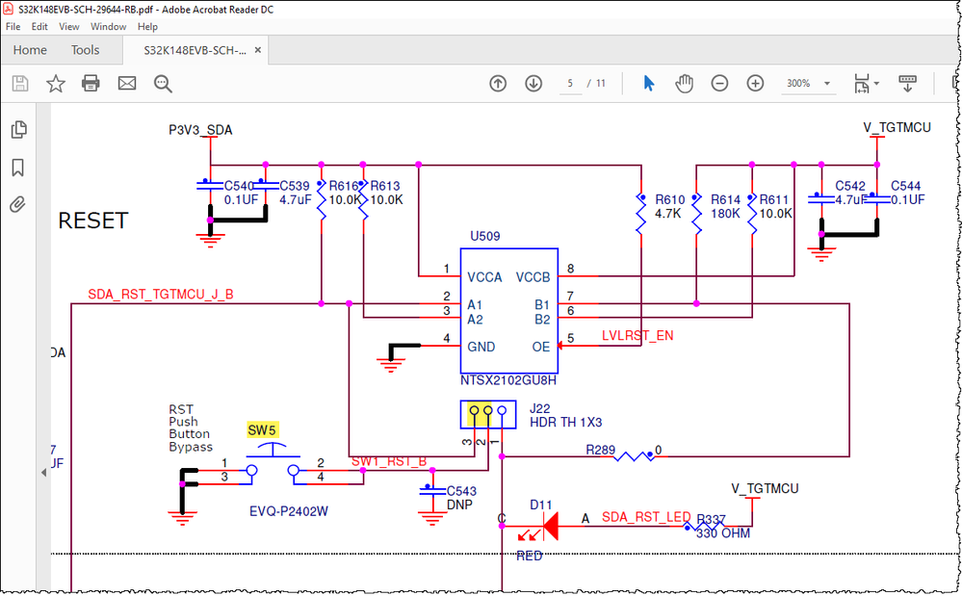This screenshot has width=962, height=596.
Task: Save the PDF file
Action: [20, 84]
